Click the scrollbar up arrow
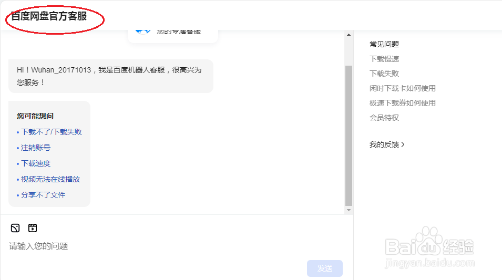The width and height of the screenshot is (502, 280). pyautogui.click(x=349, y=35)
